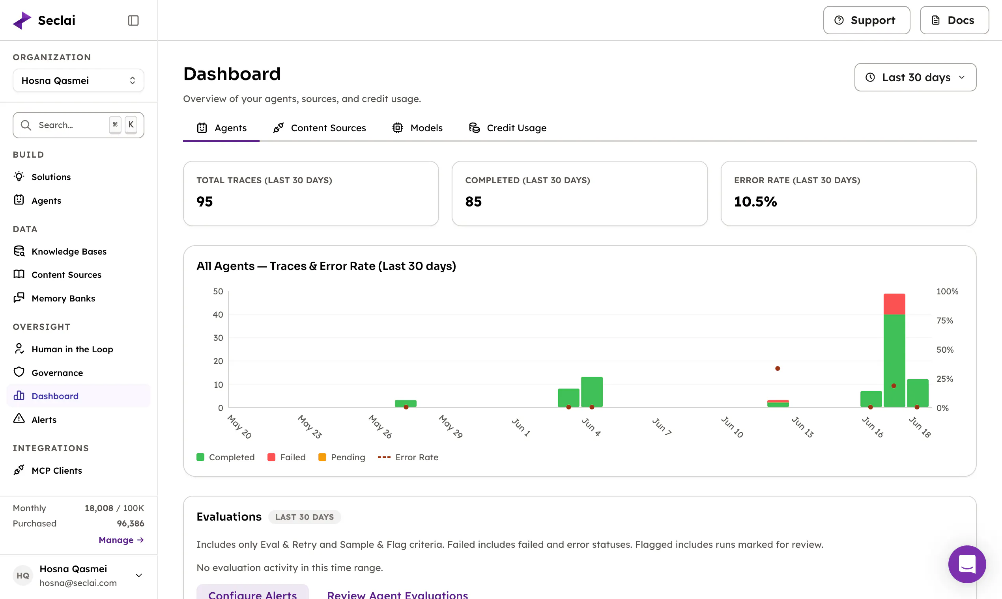Open Alerts triangle icon

(x=19, y=419)
